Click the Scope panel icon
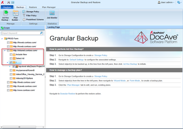183x129 pixels. pos(2,28)
